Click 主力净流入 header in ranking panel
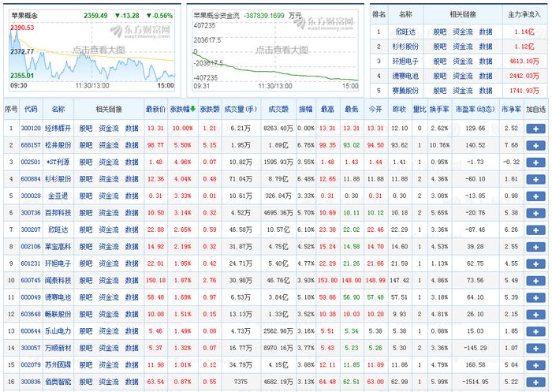The height and width of the screenshot is (392, 552). click(524, 14)
